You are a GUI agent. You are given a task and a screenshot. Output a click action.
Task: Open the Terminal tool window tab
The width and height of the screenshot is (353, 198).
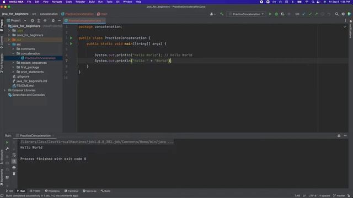click(x=71, y=191)
